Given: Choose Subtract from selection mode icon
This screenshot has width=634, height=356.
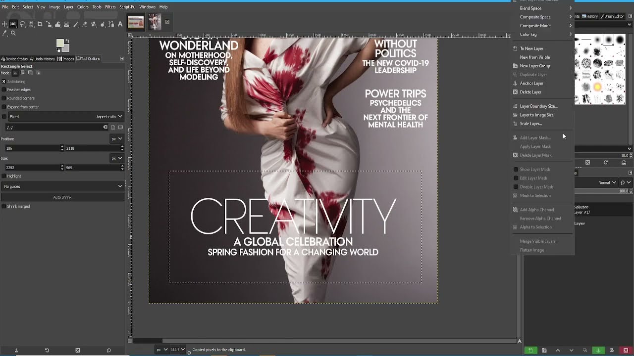Looking at the screenshot, I should tap(30, 73).
